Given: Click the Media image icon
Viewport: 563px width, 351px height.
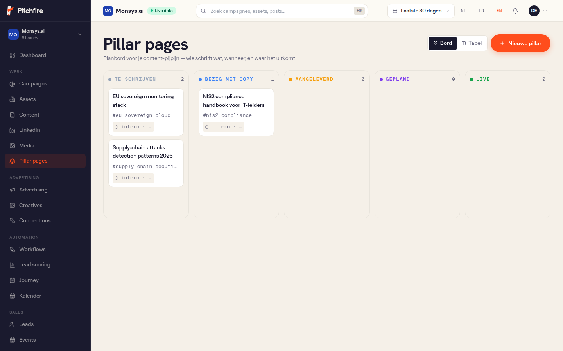Looking at the screenshot, I should tap(13, 146).
